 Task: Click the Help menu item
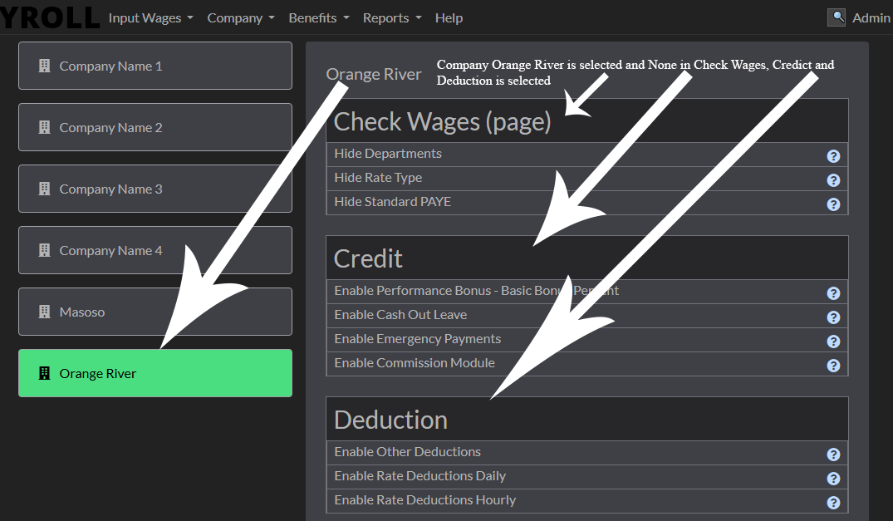449,17
